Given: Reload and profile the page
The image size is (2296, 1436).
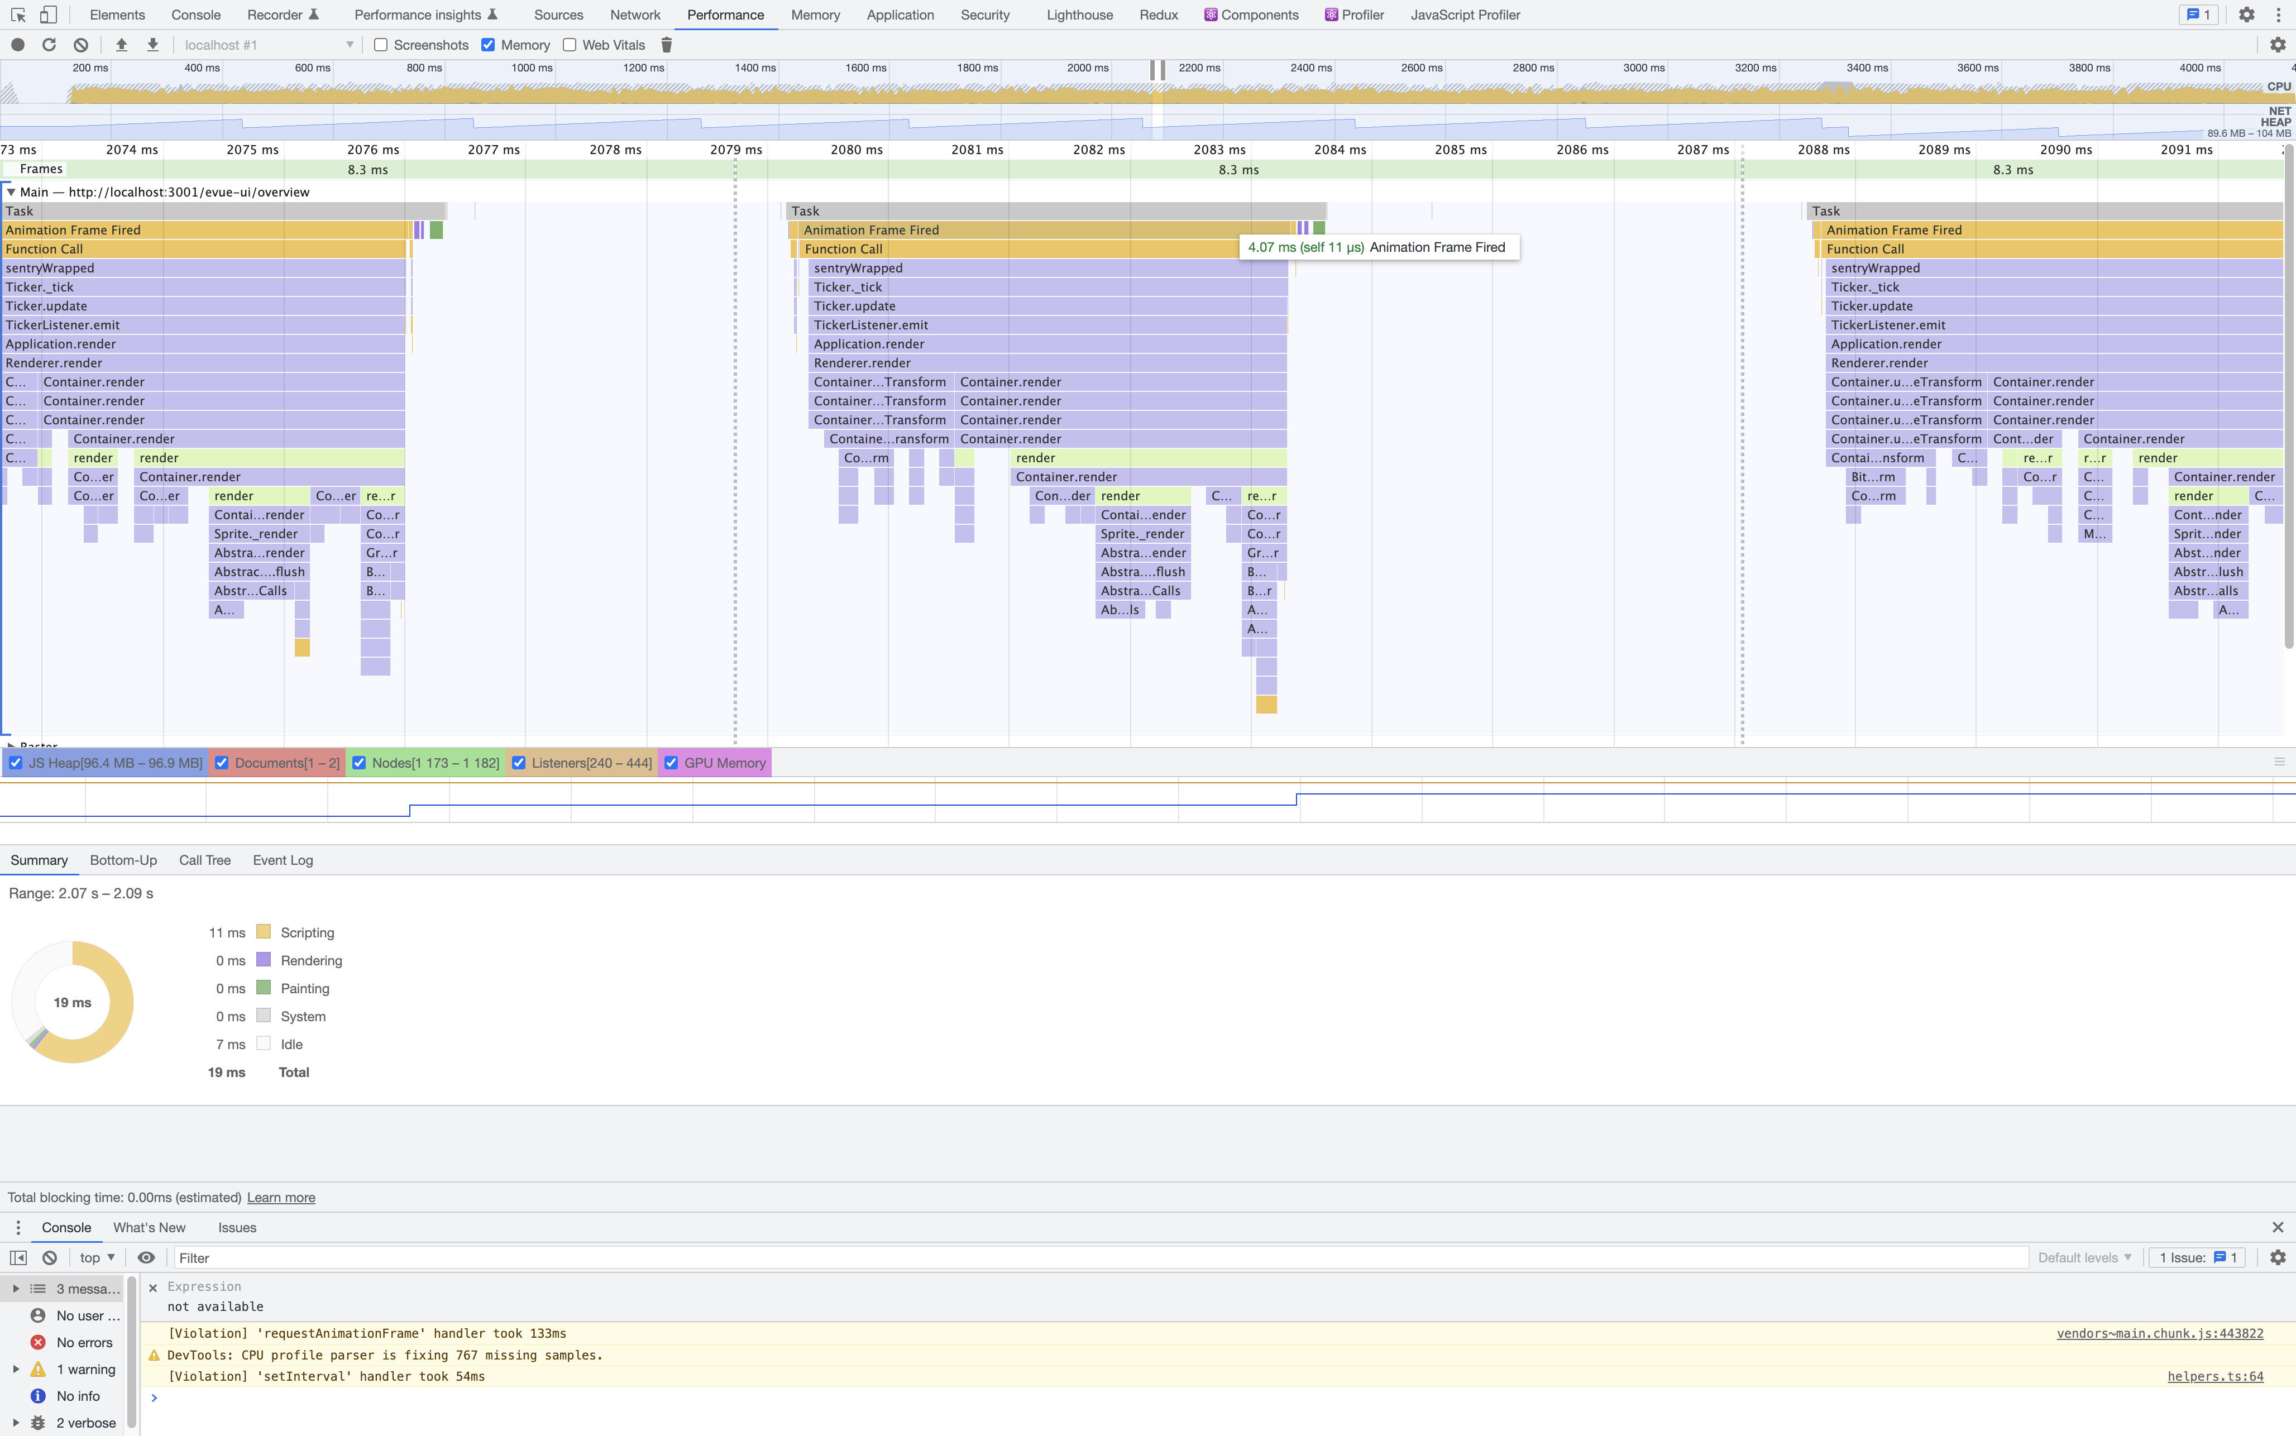Looking at the screenshot, I should (x=49, y=45).
